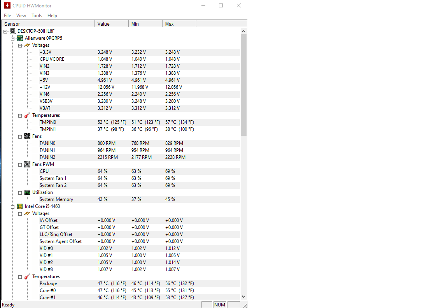Click the 2215 RPM value of FANIN2

pyautogui.click(x=108, y=157)
